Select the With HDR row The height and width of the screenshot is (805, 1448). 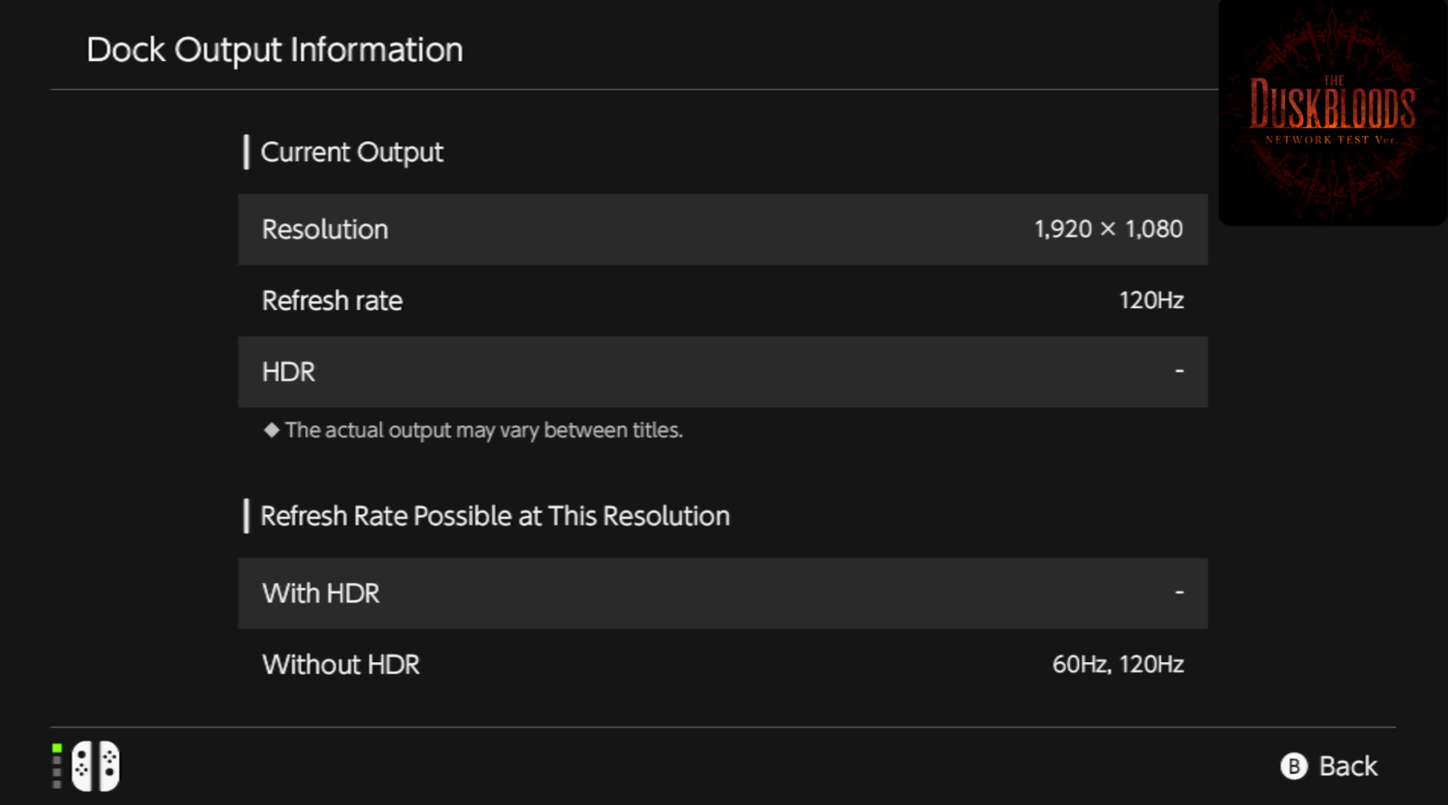pyautogui.click(x=722, y=593)
